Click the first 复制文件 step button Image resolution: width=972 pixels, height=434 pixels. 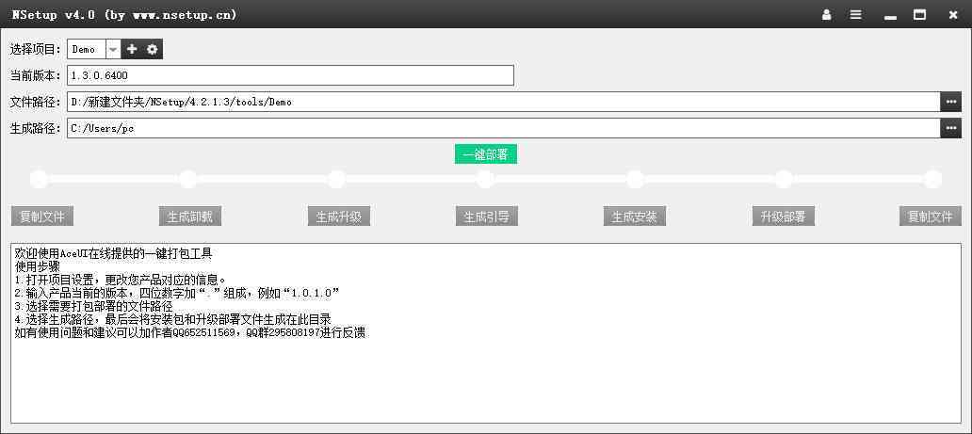coord(42,217)
